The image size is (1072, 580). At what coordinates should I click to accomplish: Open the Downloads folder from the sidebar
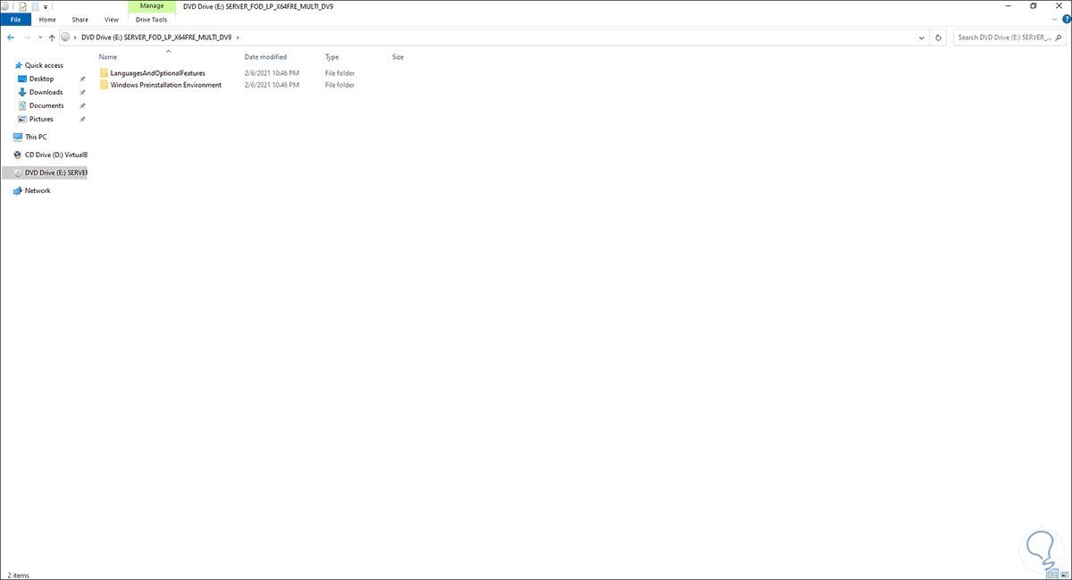(47, 92)
